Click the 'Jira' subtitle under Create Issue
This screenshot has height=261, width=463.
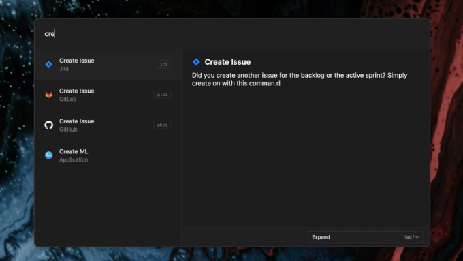(x=64, y=69)
